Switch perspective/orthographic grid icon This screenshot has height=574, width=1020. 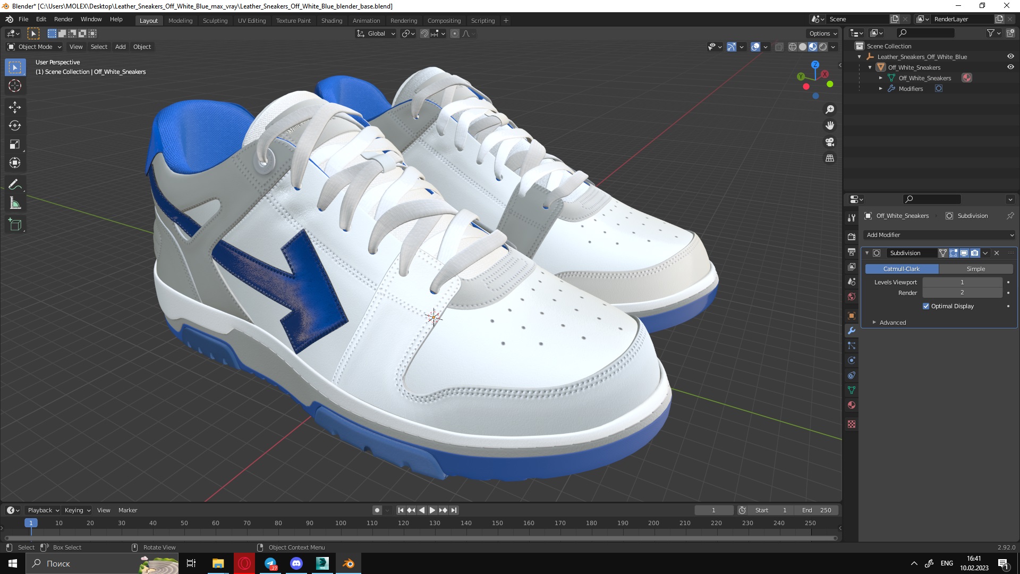[x=830, y=158]
